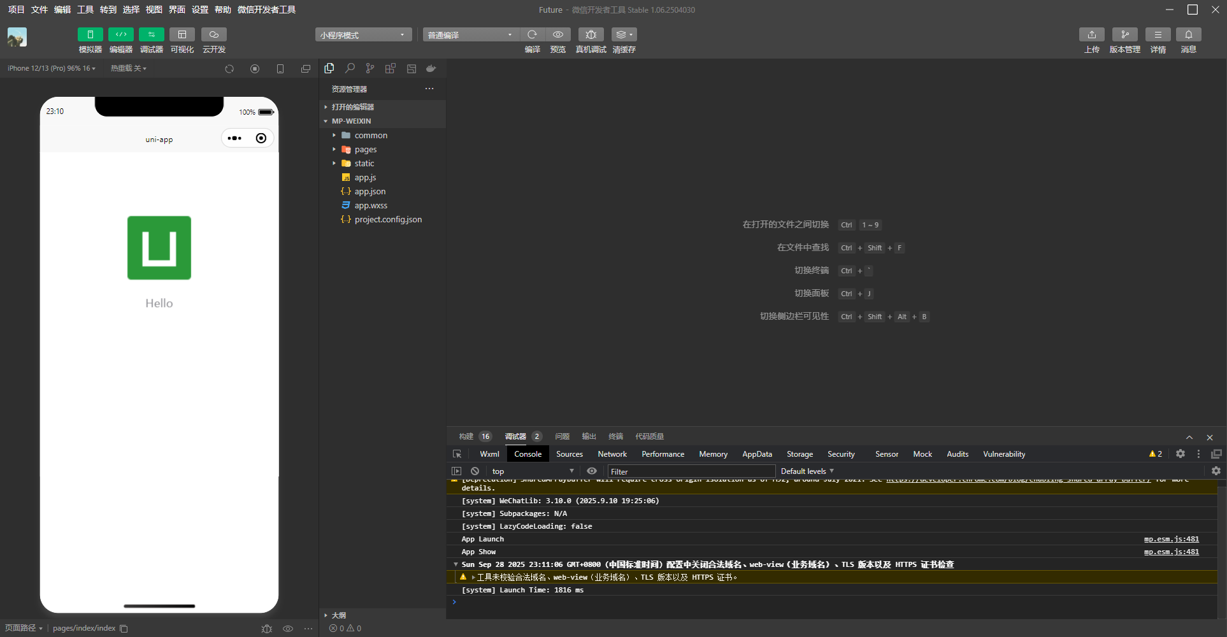Open the iPhone 12/13 device selector
The width and height of the screenshot is (1227, 637).
coord(51,68)
